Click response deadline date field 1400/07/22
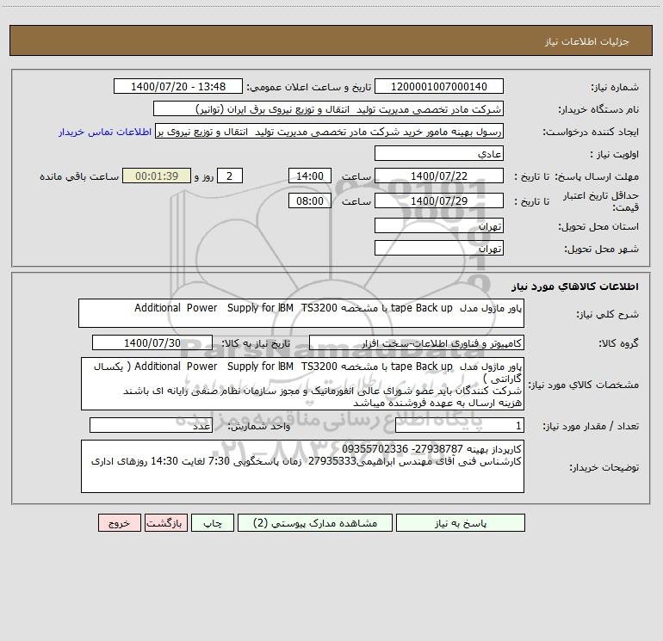The height and width of the screenshot is (641, 663). tap(439, 176)
